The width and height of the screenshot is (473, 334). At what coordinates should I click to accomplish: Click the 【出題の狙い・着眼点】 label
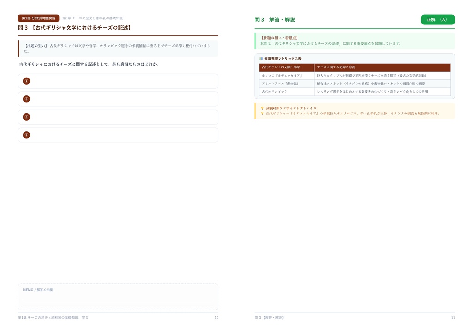(x=279, y=38)
